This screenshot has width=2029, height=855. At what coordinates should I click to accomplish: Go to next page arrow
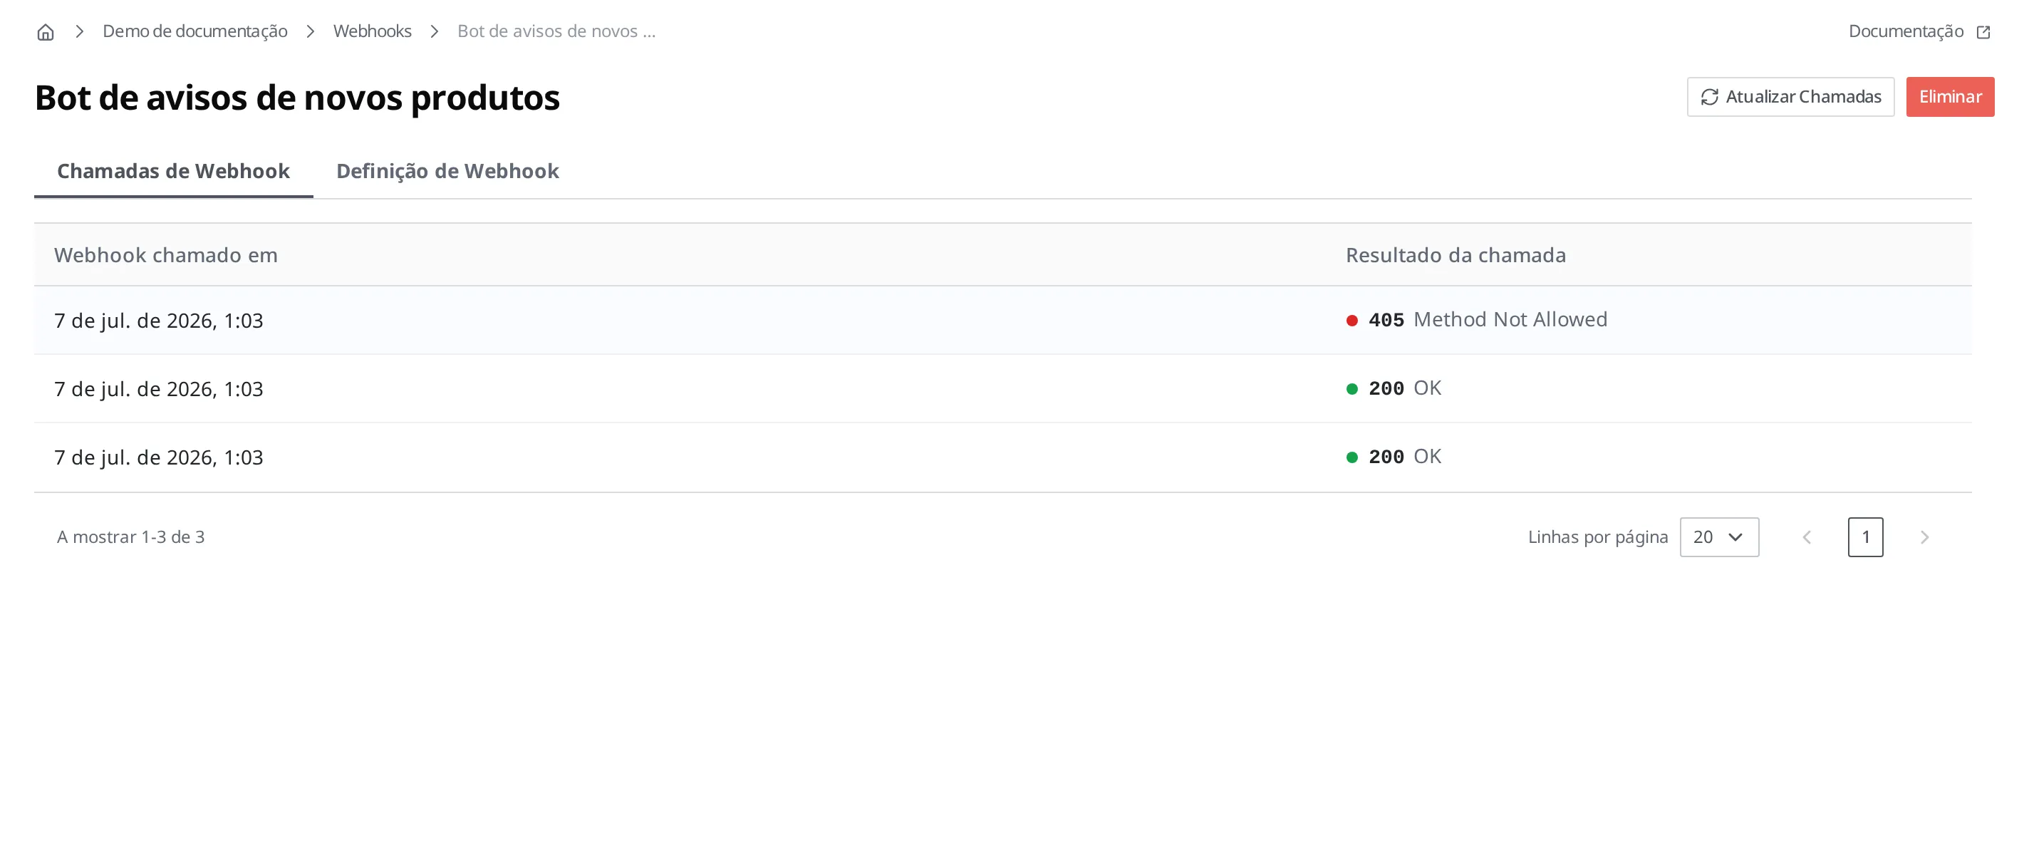[x=1924, y=537]
